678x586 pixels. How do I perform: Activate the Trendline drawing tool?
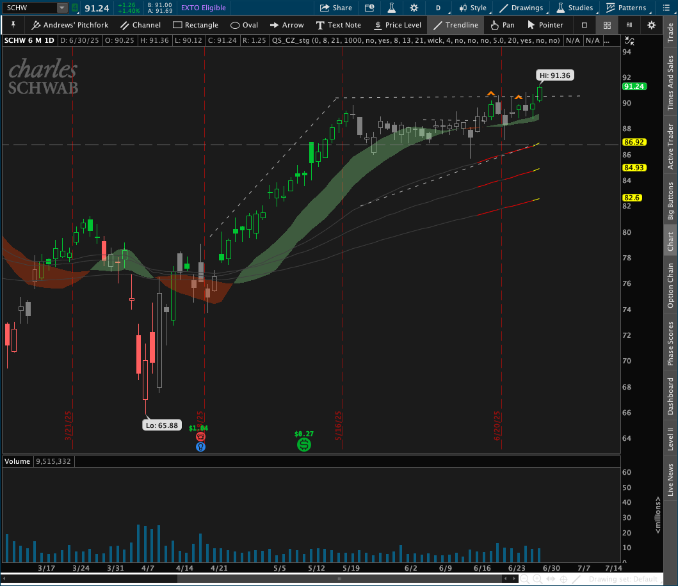(x=456, y=25)
